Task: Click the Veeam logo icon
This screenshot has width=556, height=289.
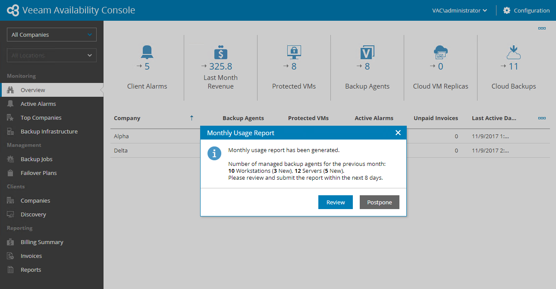Action: [x=13, y=10]
